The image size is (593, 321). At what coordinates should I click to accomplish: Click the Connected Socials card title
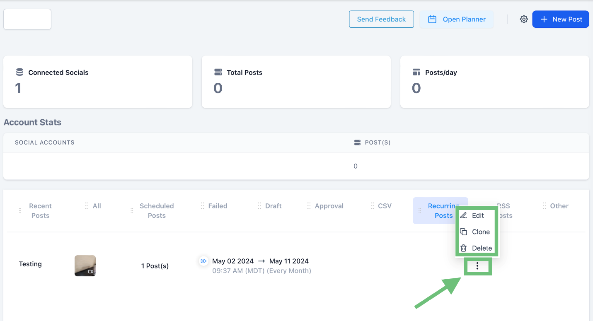[58, 72]
